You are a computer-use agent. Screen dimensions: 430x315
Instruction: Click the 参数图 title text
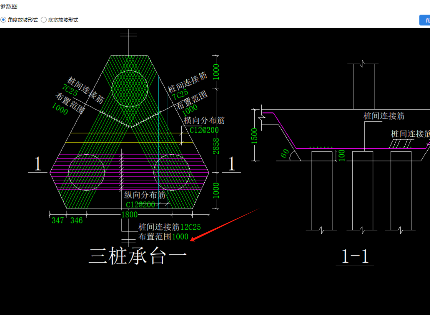pyautogui.click(x=9, y=7)
